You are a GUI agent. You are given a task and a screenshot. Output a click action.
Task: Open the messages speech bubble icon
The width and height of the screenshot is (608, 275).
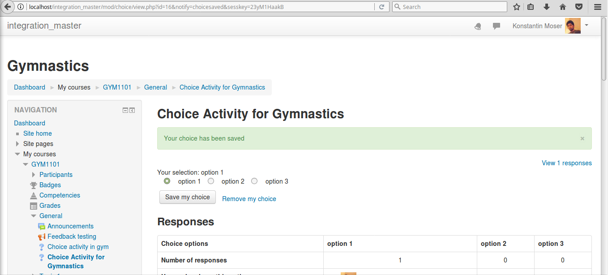(497, 26)
